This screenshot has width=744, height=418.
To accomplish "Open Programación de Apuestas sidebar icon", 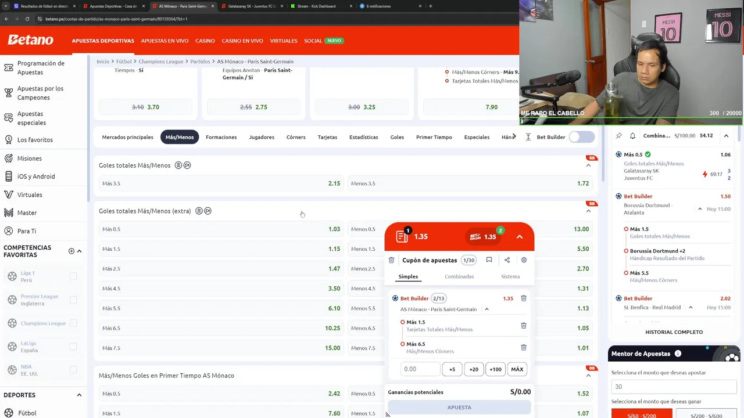I will [x=9, y=68].
